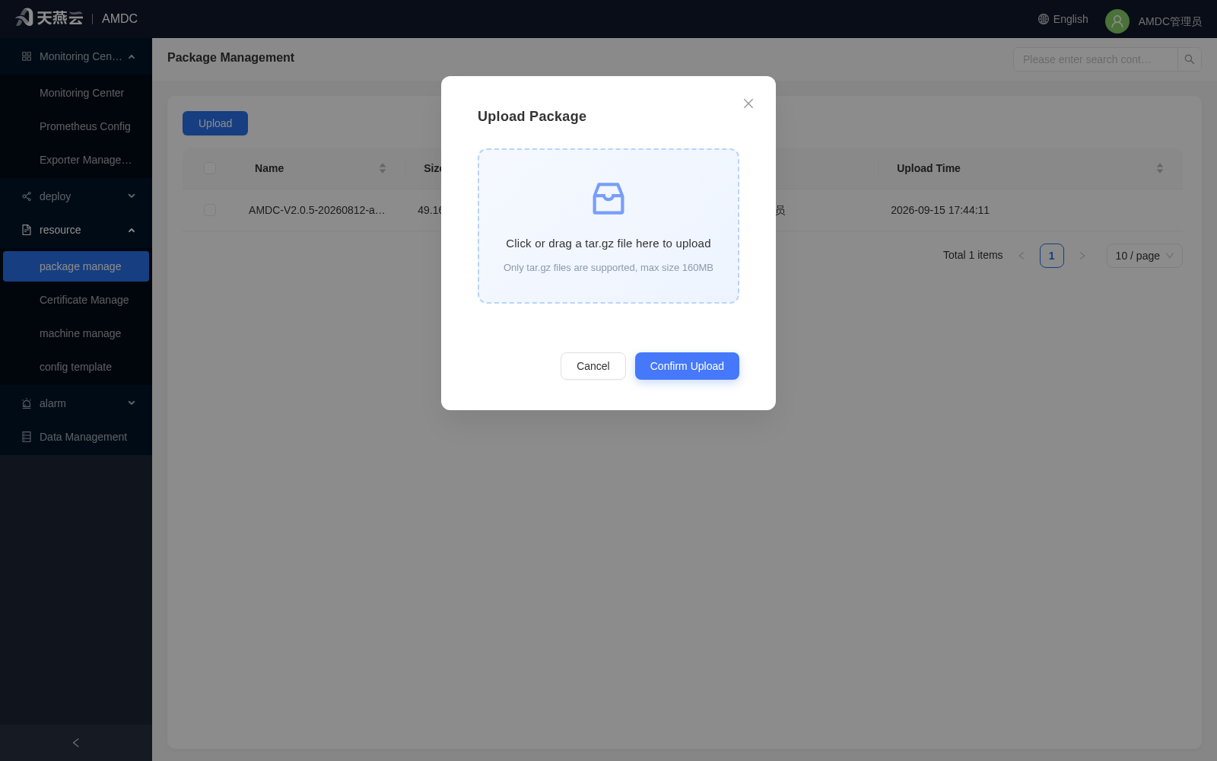Close the Upload Package dialog

tap(748, 103)
